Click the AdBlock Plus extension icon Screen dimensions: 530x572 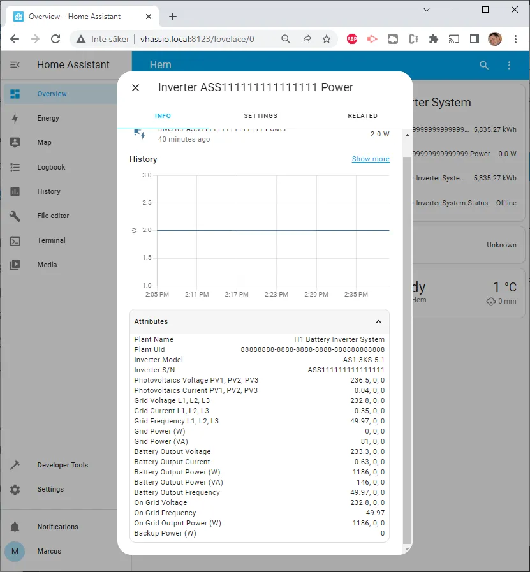tap(352, 39)
